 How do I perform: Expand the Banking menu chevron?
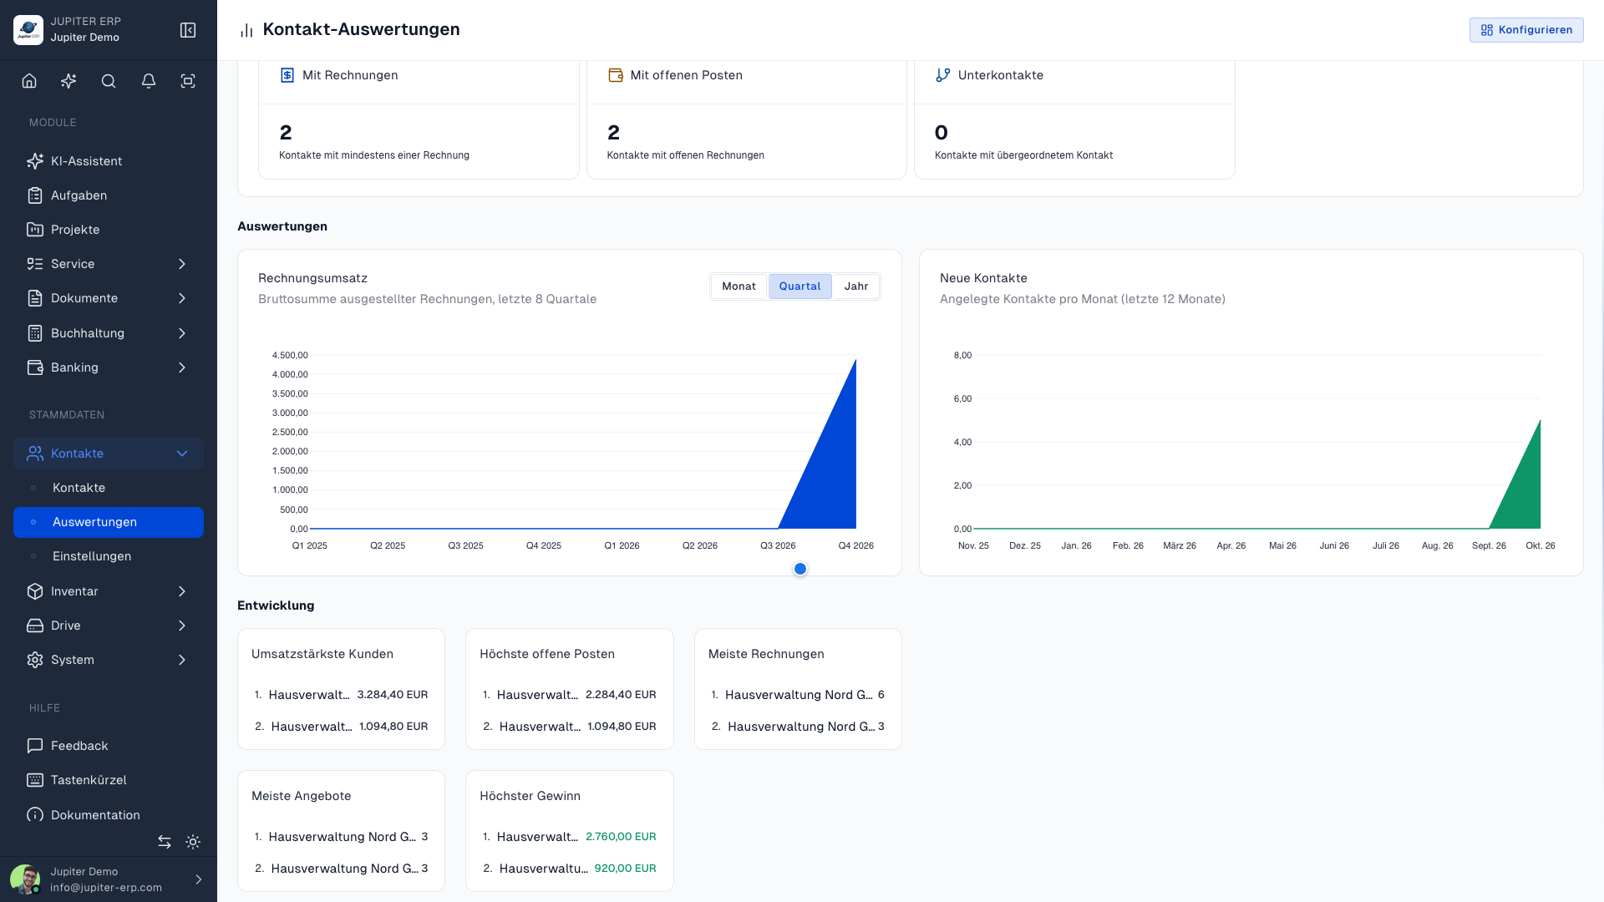182,367
